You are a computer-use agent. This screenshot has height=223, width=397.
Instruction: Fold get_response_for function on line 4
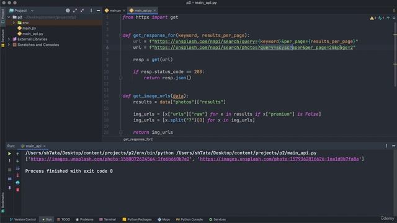(x=121, y=35)
